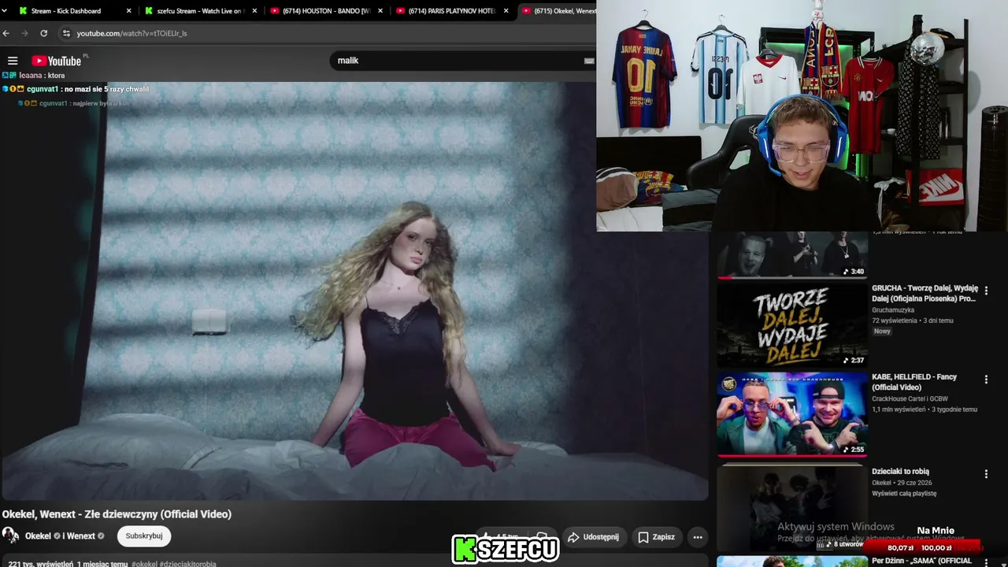
Task: Open more actions menu under the video
Action: point(697,537)
